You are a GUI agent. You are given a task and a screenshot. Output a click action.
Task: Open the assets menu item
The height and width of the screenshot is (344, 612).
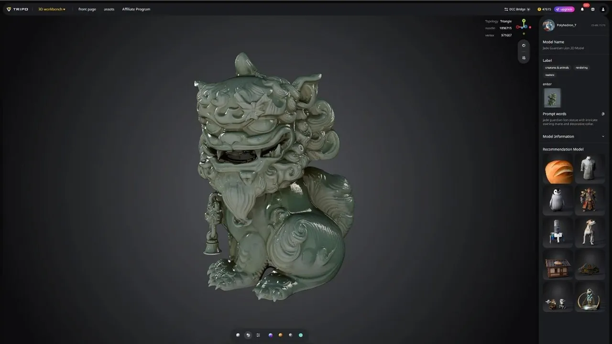pyautogui.click(x=109, y=9)
